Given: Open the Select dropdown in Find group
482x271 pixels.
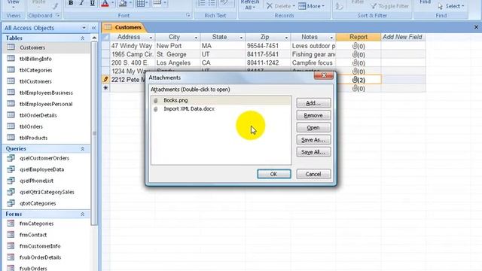Looking at the screenshot, I should click(451, 6).
